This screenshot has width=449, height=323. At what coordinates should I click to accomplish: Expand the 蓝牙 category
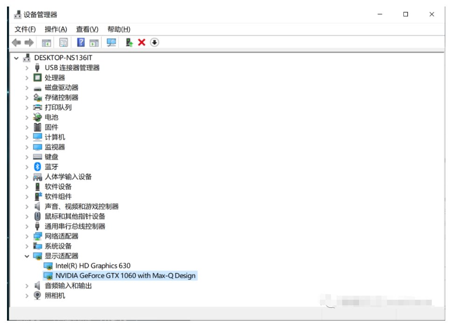27,167
